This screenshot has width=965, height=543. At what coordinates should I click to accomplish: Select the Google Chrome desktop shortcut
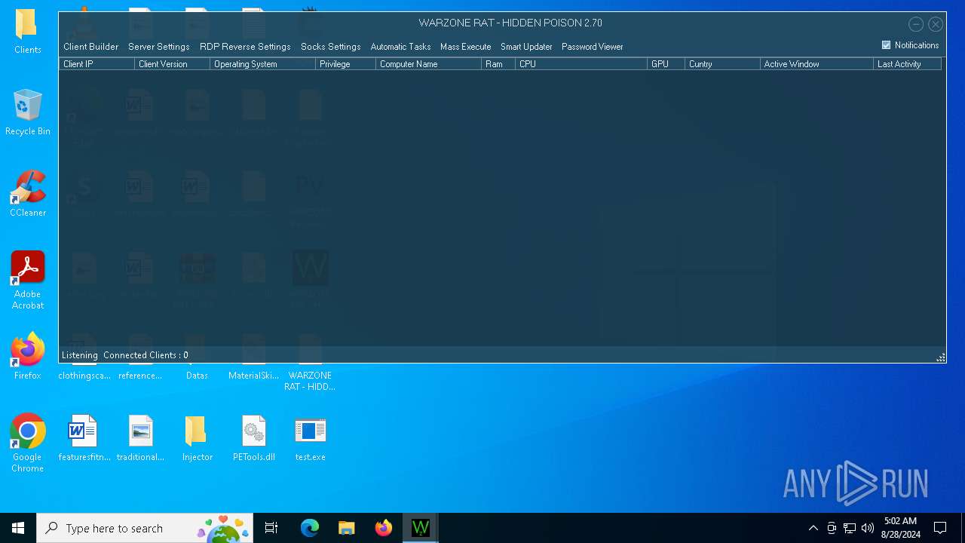28,443
